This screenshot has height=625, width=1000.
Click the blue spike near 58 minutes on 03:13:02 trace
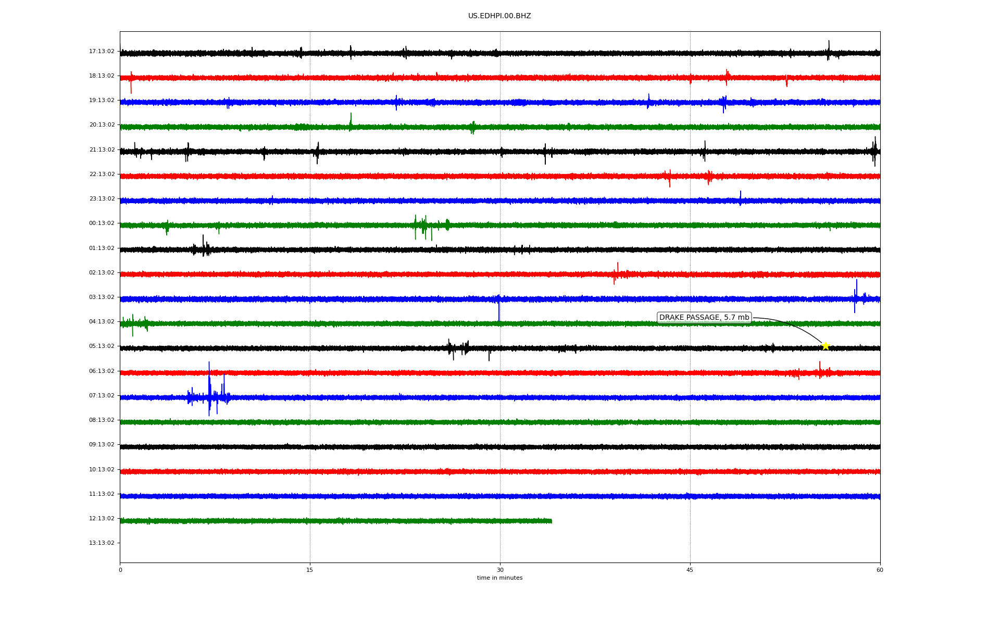[856, 296]
